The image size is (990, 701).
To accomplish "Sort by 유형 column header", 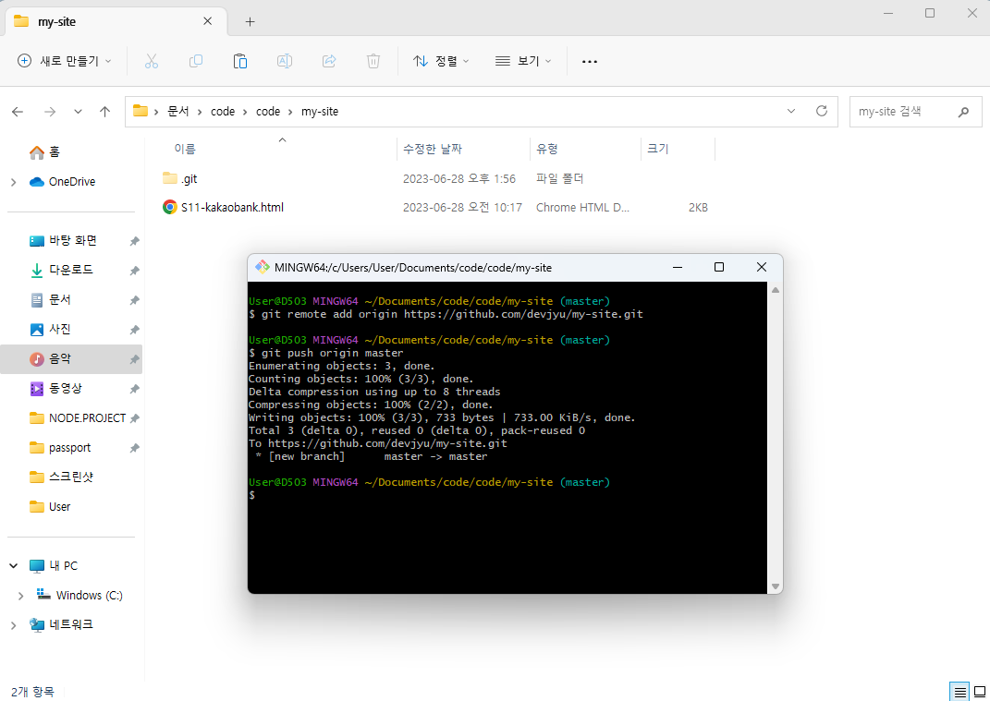I will click(x=547, y=149).
